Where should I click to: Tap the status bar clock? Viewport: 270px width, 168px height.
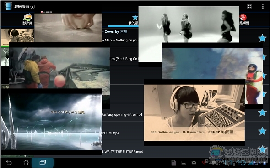[x=235, y=163]
